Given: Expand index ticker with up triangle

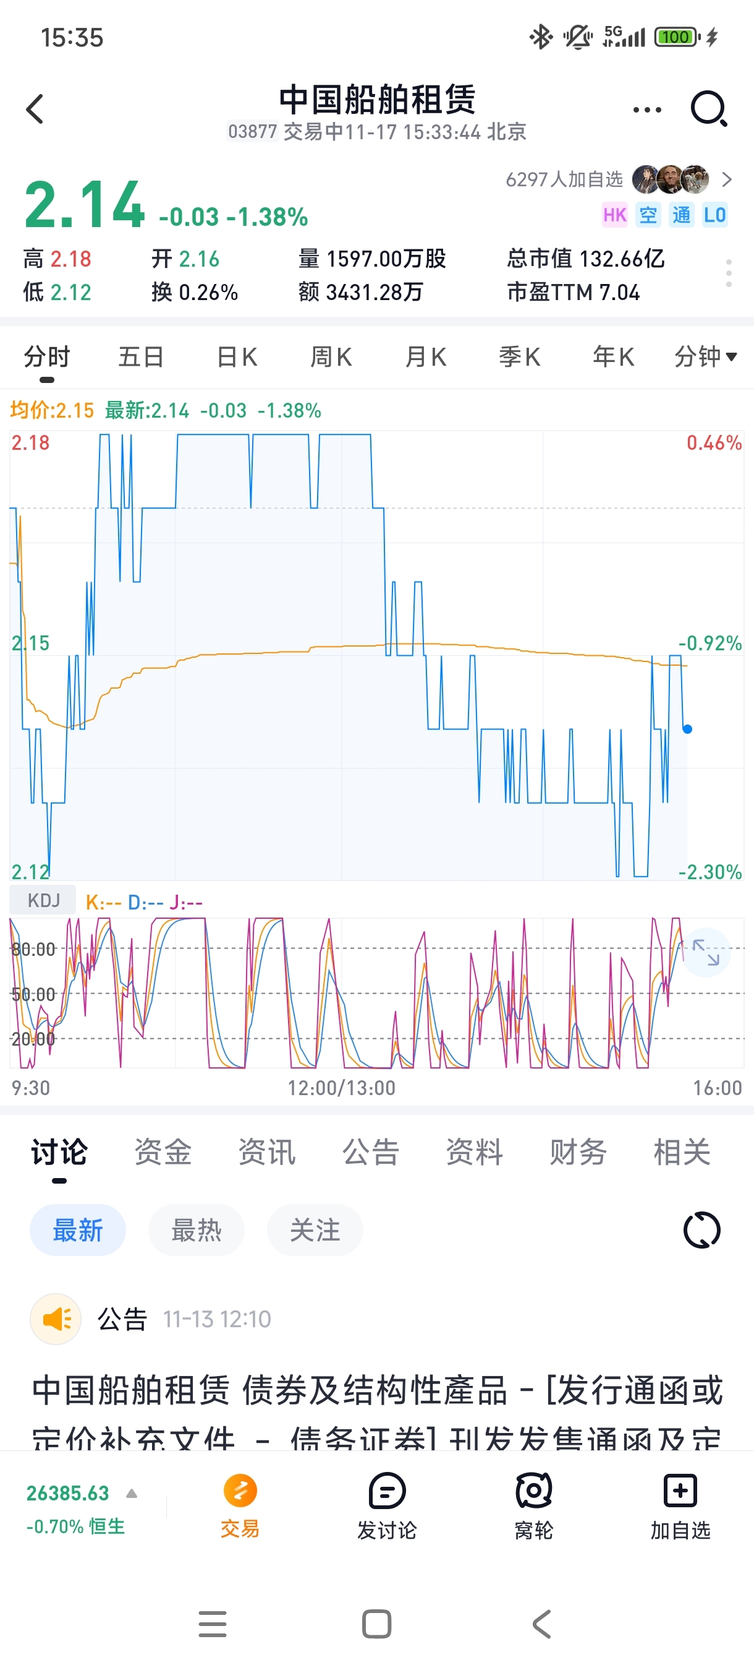Looking at the screenshot, I should [132, 1493].
